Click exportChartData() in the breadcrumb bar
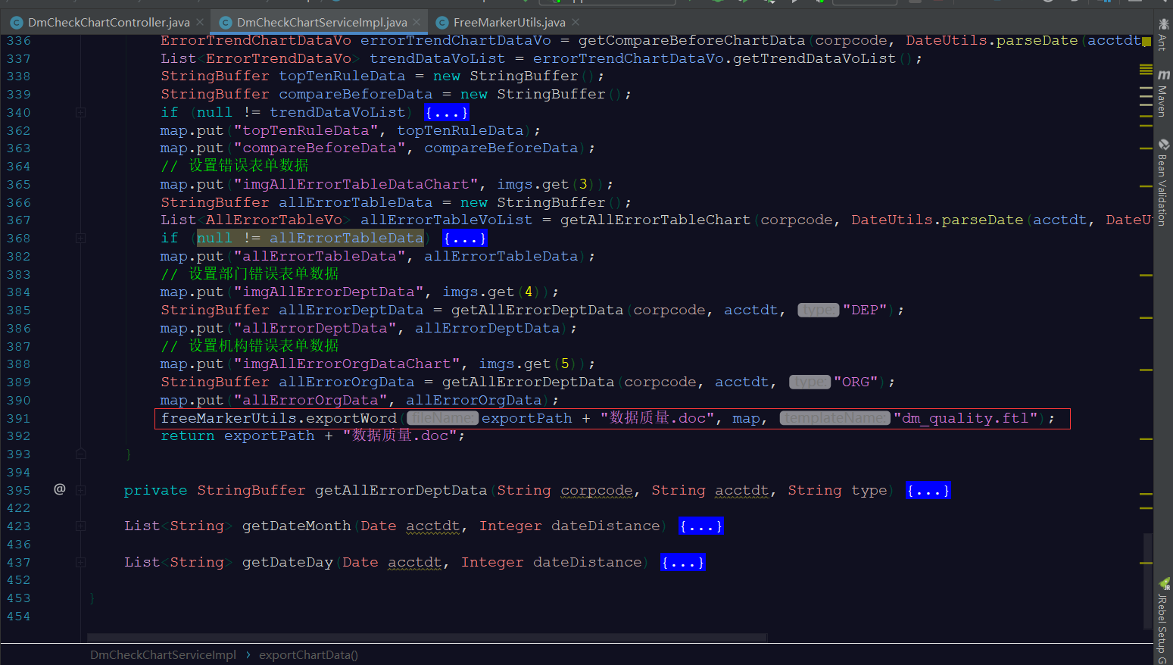The height and width of the screenshot is (665, 1173). point(308,654)
